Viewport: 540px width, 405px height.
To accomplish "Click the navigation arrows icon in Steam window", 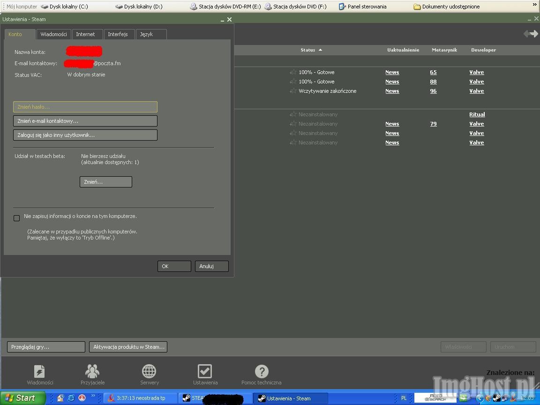I will coord(531,34).
